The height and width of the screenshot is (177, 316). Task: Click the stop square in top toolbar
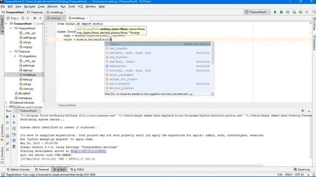pos(307,12)
